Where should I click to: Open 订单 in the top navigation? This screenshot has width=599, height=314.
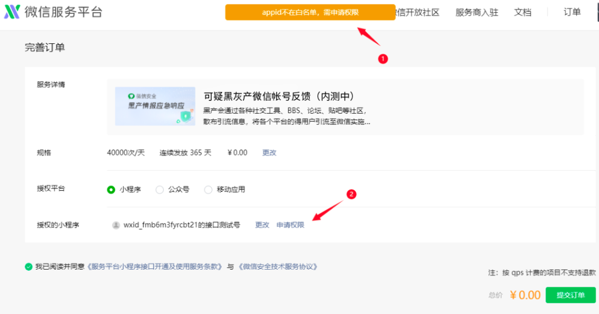572,12
